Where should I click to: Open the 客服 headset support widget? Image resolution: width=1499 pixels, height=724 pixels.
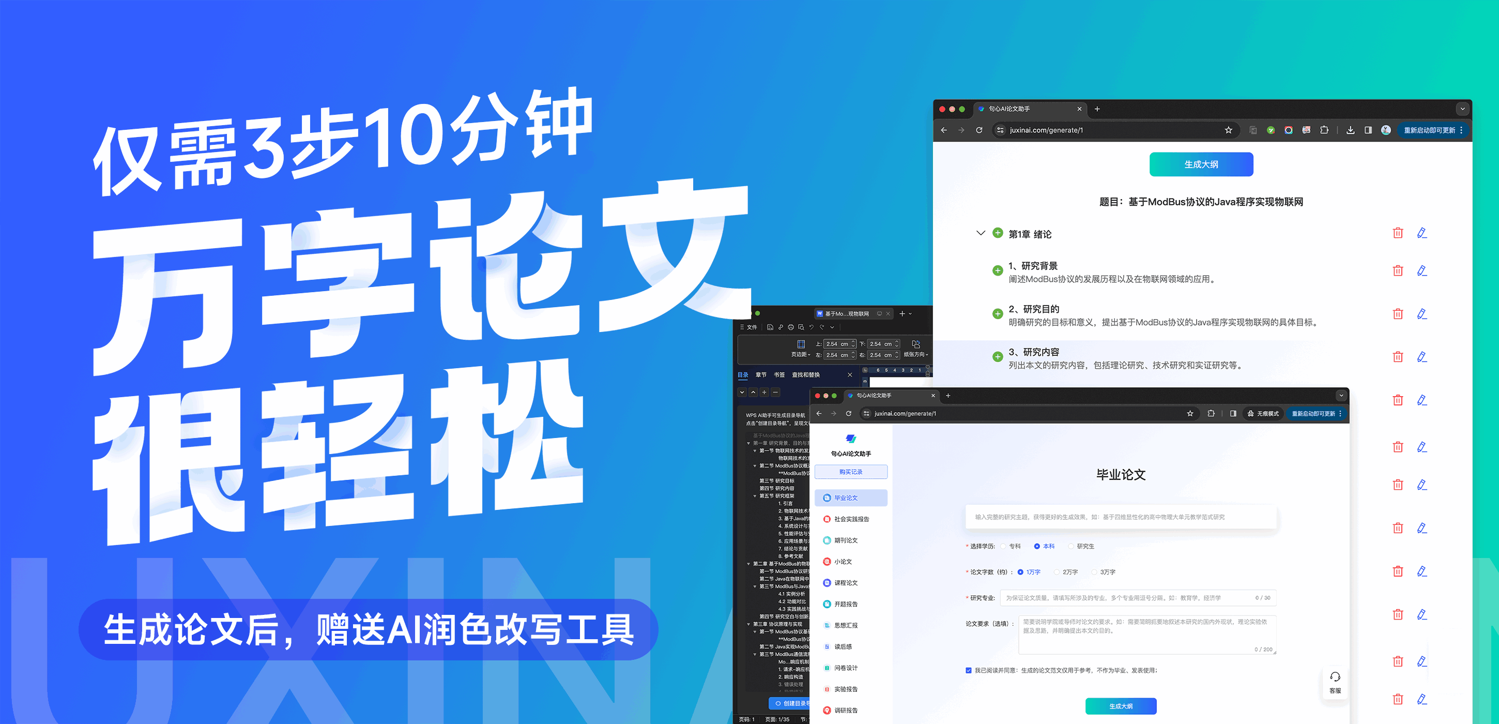coord(1335,682)
